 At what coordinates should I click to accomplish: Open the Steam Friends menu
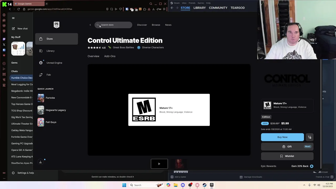click(192, 3)
